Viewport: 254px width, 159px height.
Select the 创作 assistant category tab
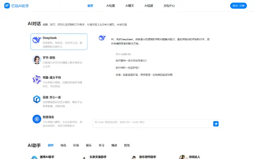[50, 145]
